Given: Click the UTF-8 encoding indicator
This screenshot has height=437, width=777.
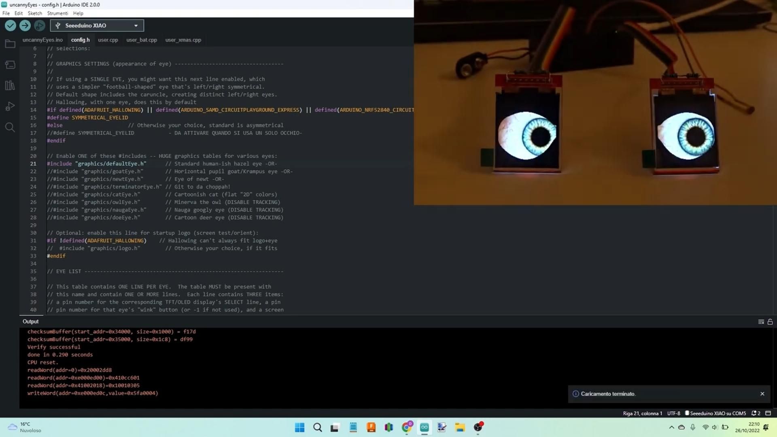Looking at the screenshot, I should [674, 413].
